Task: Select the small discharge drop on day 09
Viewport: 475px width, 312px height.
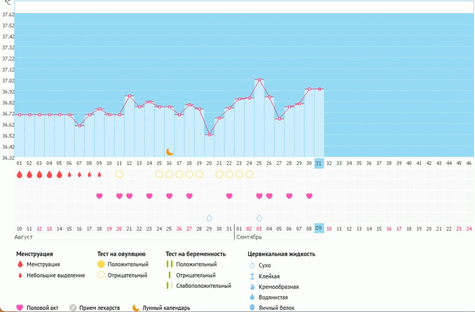Action: 99,174
